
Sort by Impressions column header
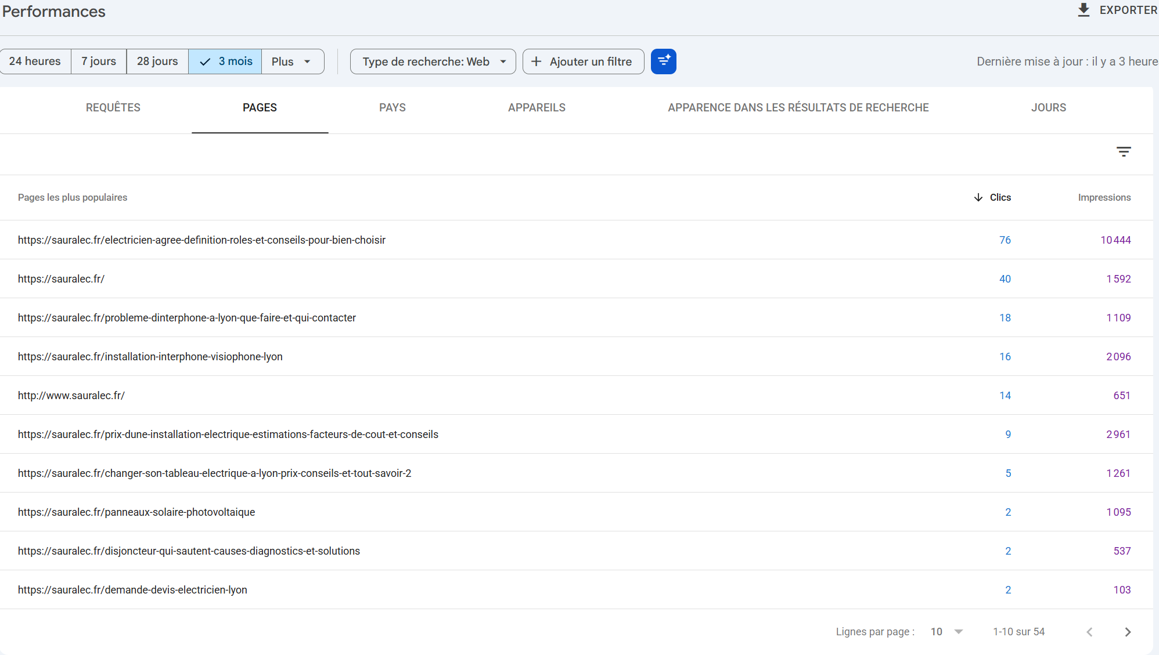point(1104,197)
